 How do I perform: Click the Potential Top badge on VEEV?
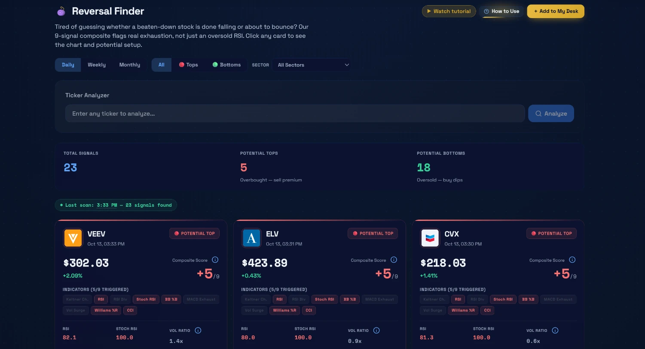tap(195, 233)
